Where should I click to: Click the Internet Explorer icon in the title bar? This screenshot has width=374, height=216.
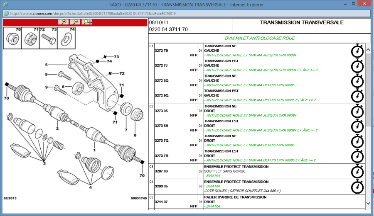pos(5,5)
